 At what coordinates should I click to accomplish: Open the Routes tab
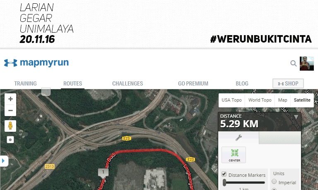[72, 83]
